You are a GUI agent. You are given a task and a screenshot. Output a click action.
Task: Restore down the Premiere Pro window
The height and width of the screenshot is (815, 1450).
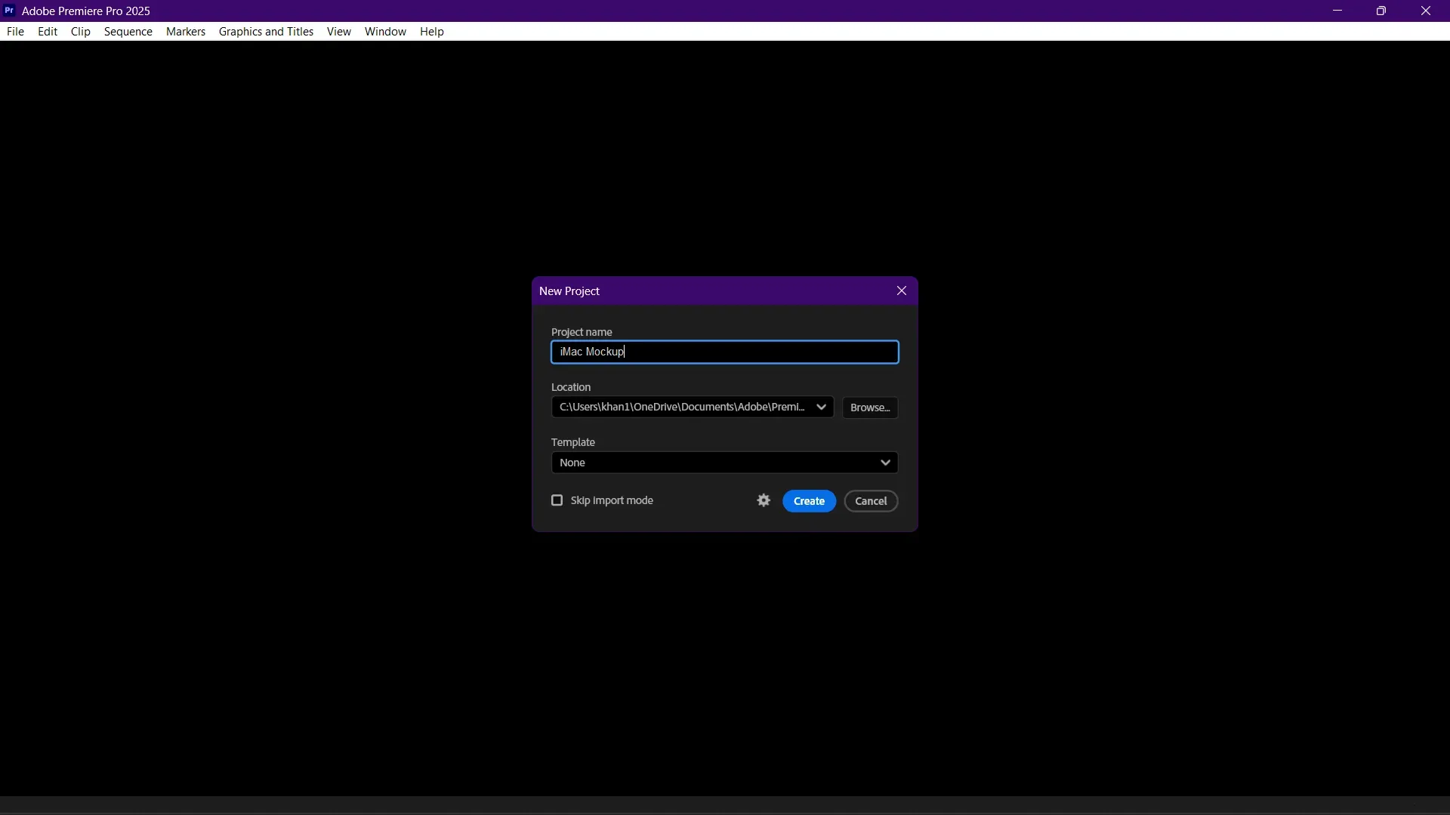coord(1381,11)
